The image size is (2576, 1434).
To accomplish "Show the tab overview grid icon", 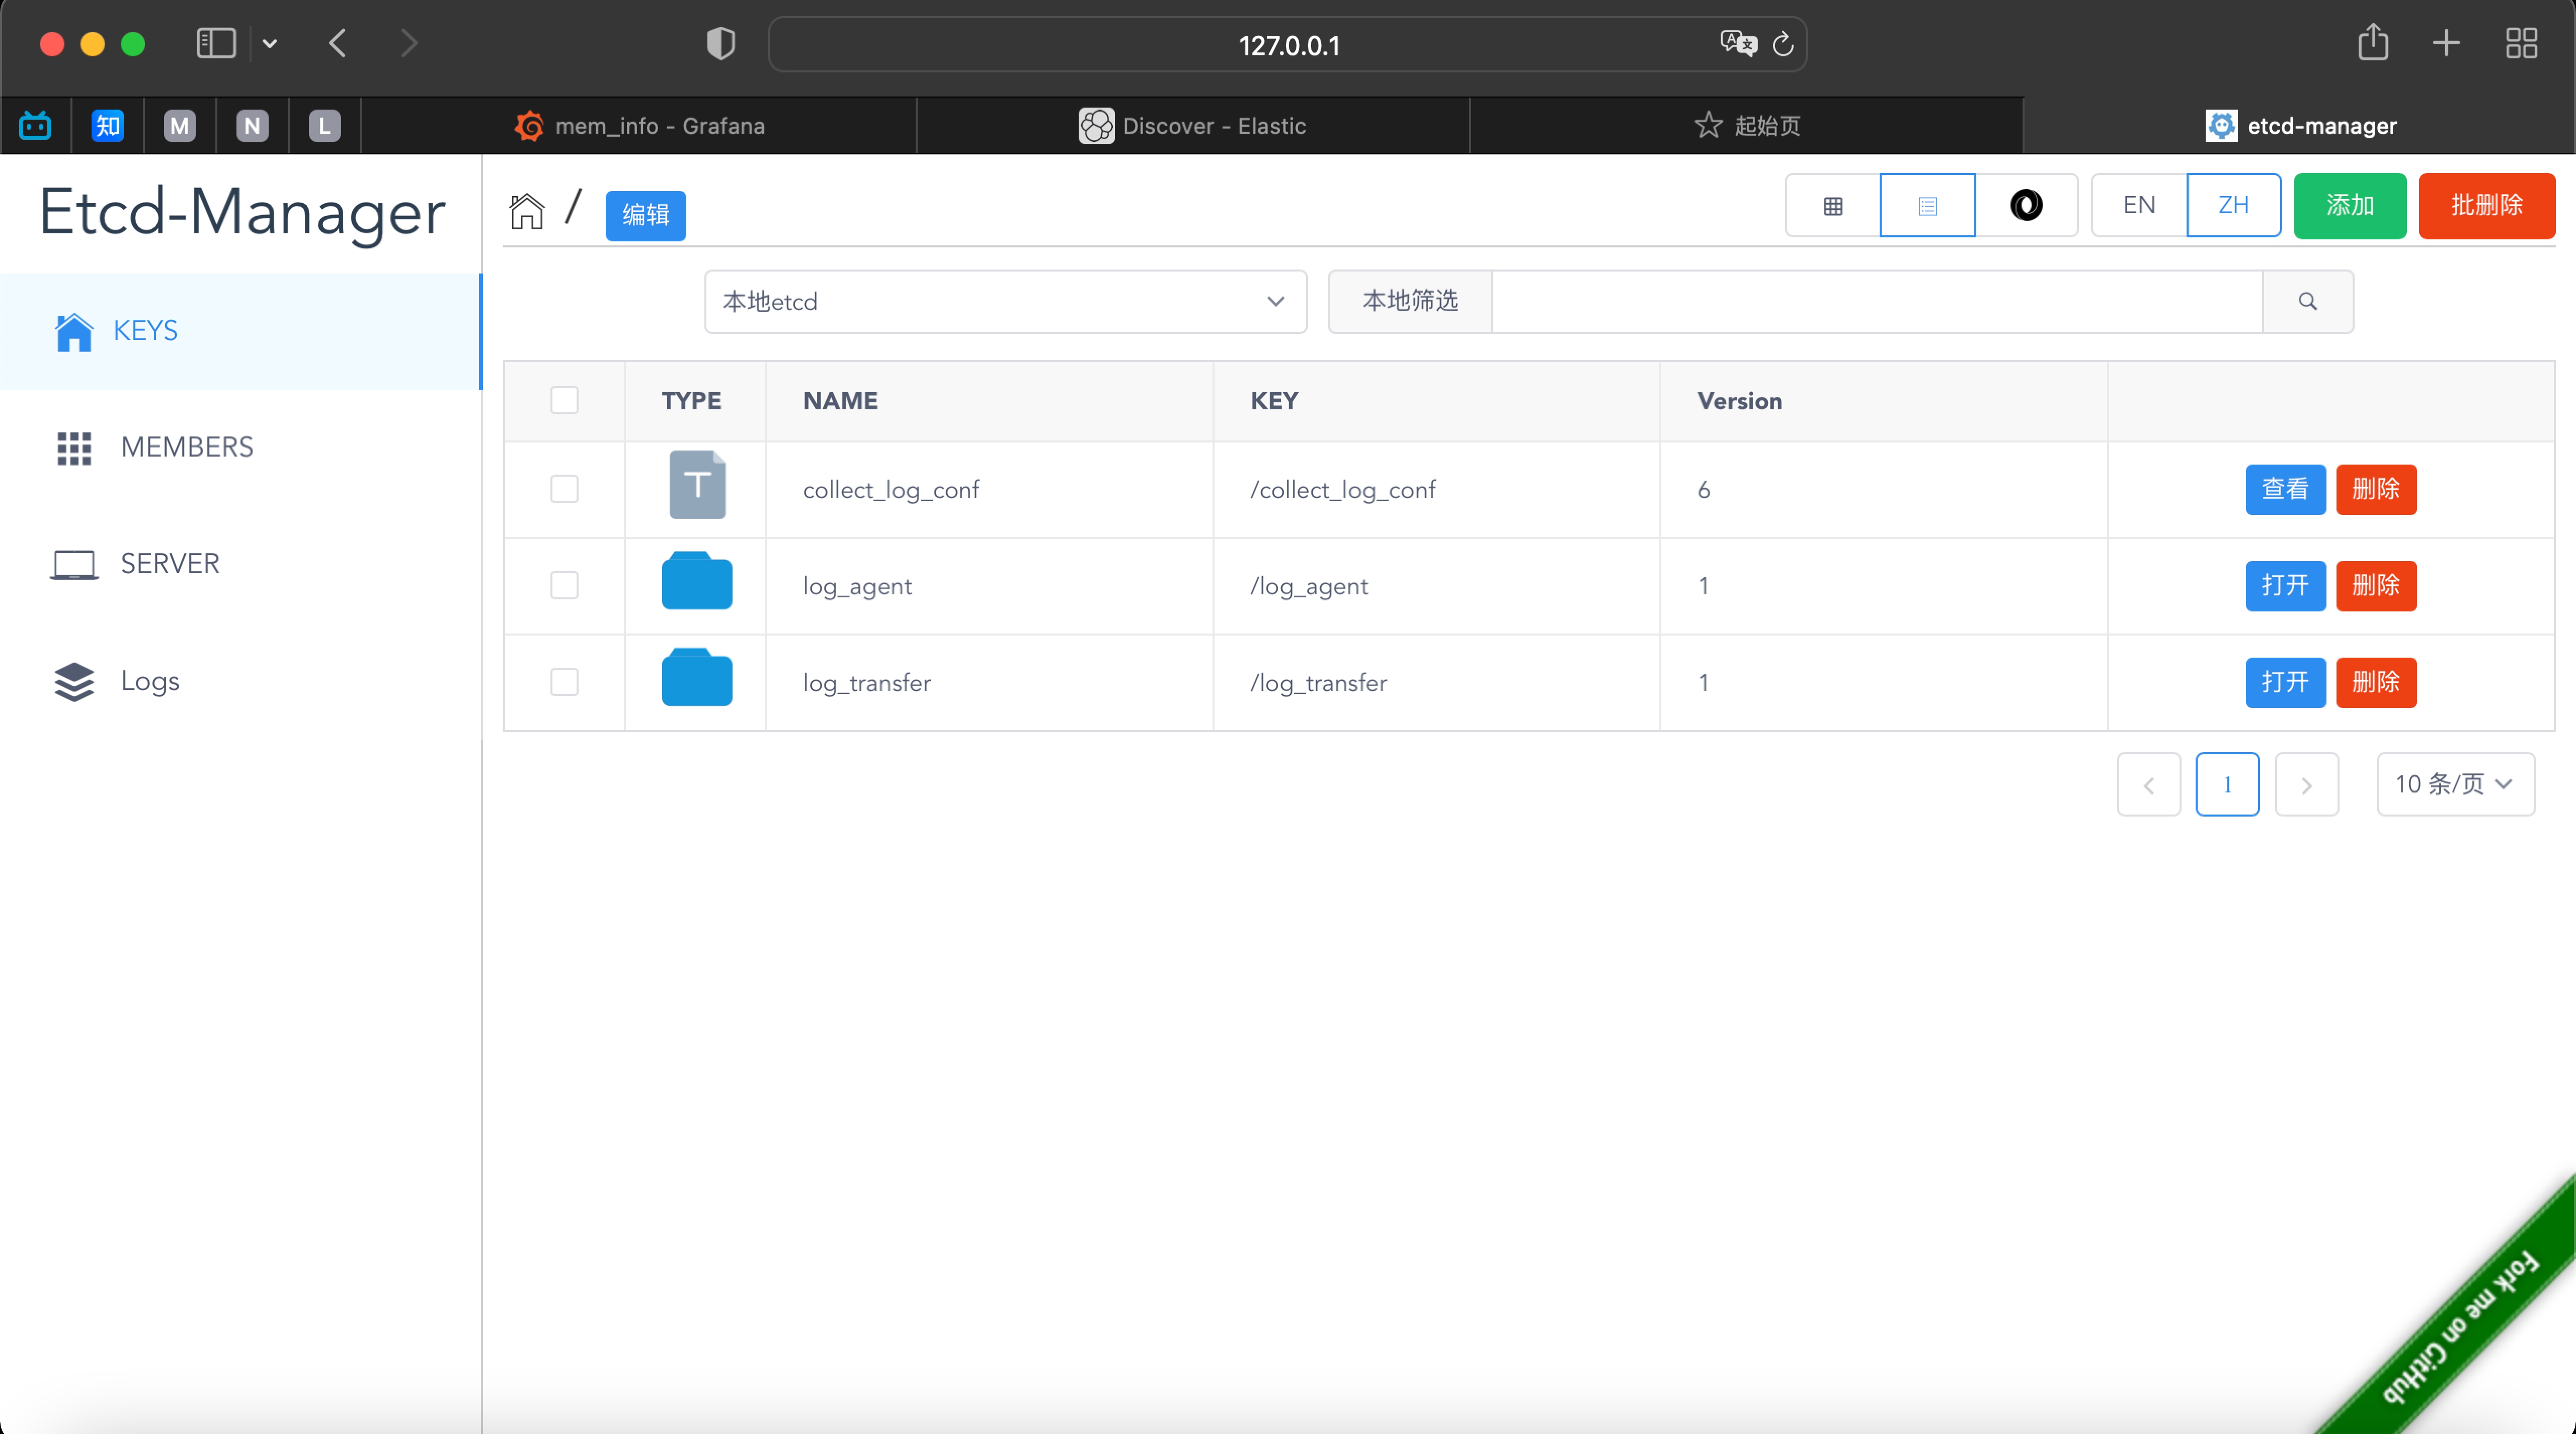I will [x=2521, y=44].
